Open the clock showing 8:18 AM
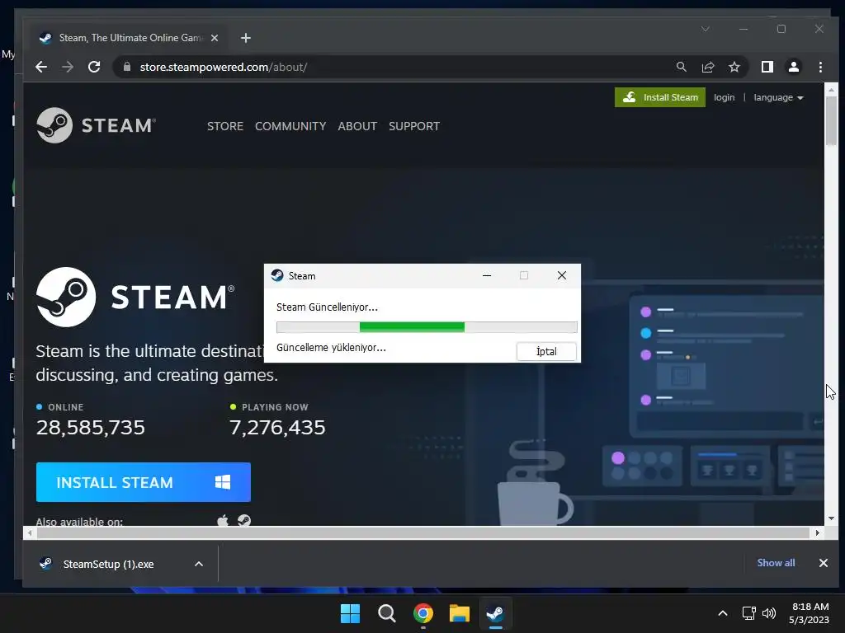The image size is (845, 633). [x=809, y=613]
